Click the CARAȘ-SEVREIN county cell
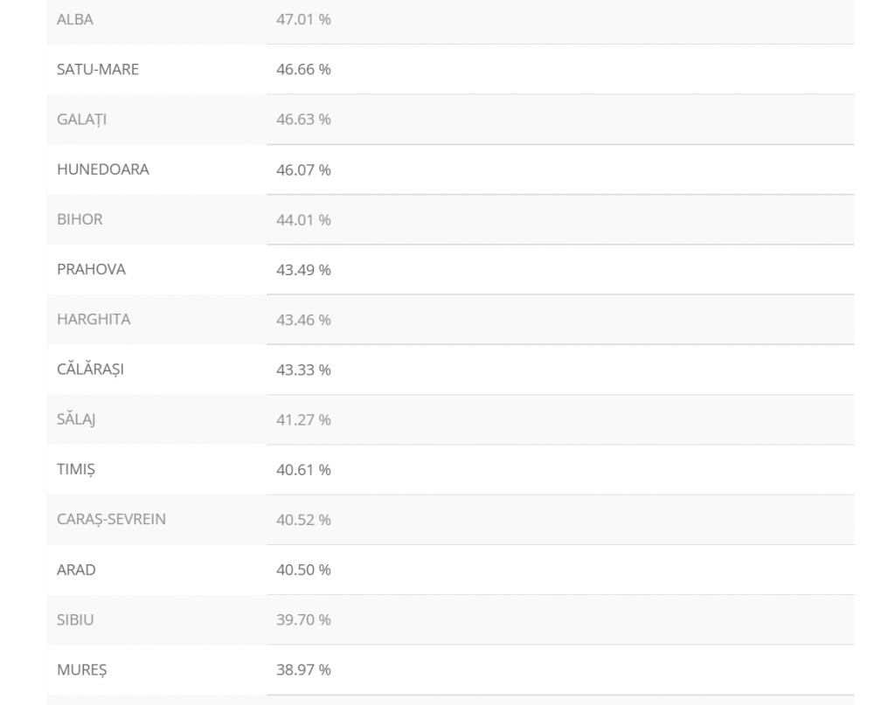895x705 pixels. click(111, 519)
